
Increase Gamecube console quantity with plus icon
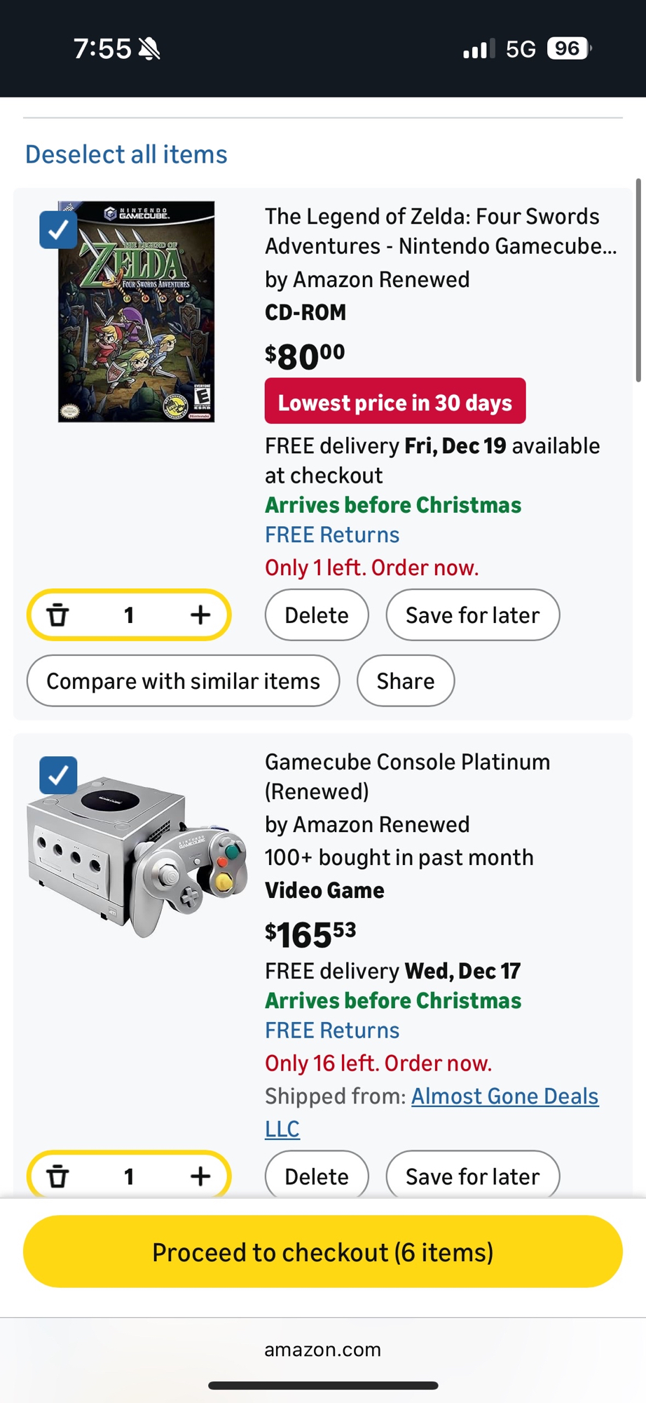[x=200, y=1176]
